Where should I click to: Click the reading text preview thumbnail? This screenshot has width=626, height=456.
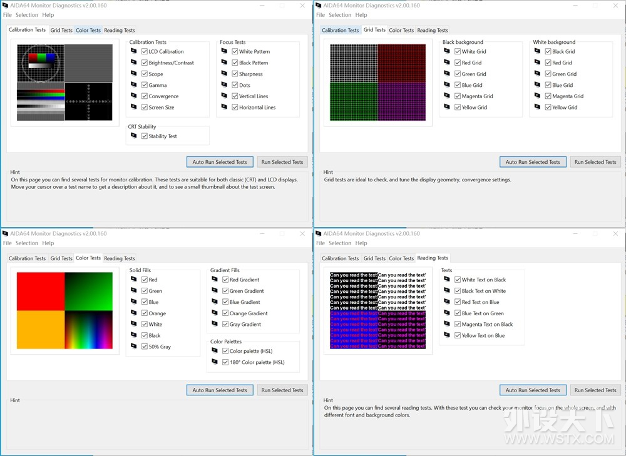[377, 310]
